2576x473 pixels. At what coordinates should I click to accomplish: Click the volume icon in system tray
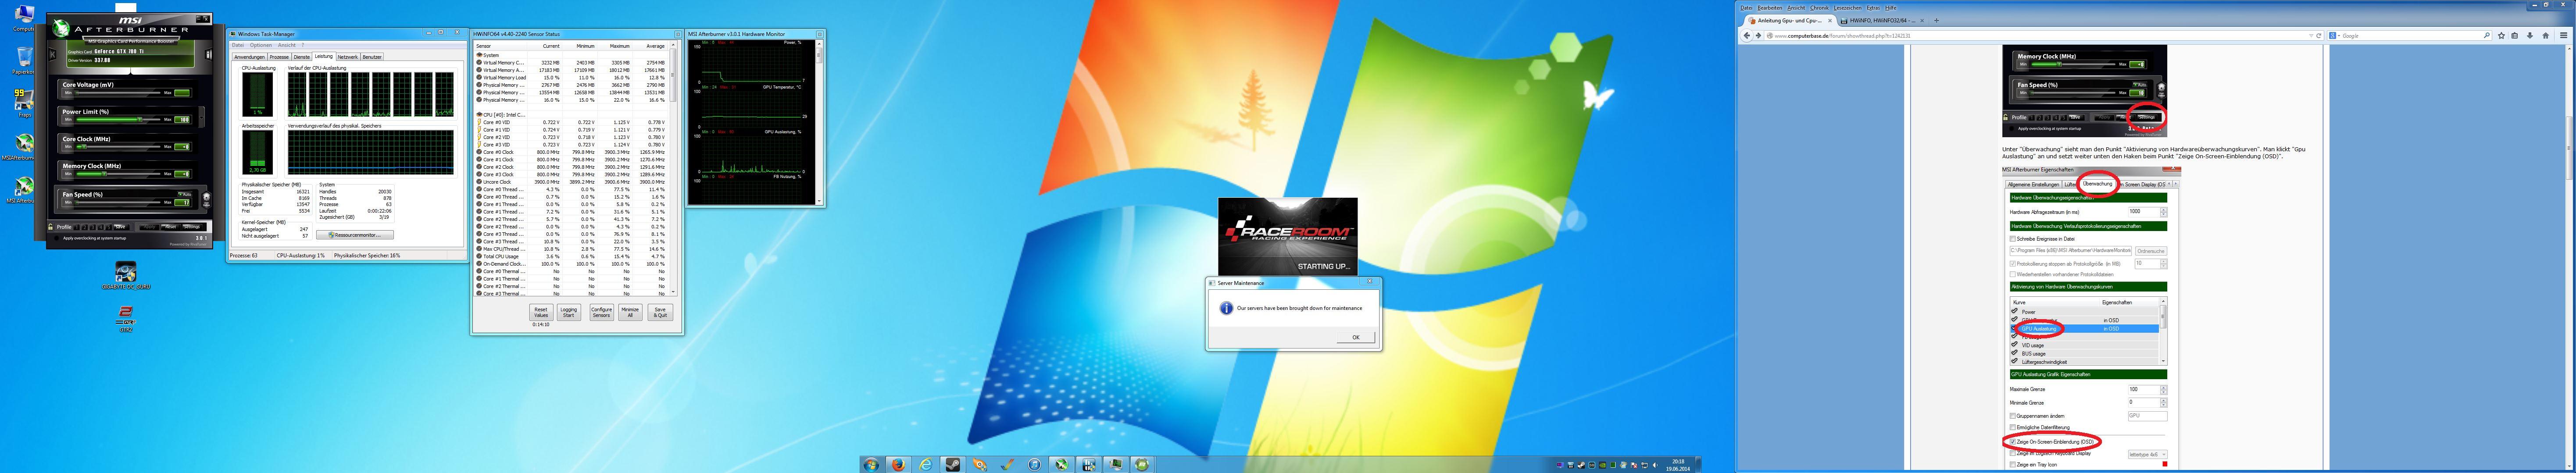click(x=1655, y=465)
